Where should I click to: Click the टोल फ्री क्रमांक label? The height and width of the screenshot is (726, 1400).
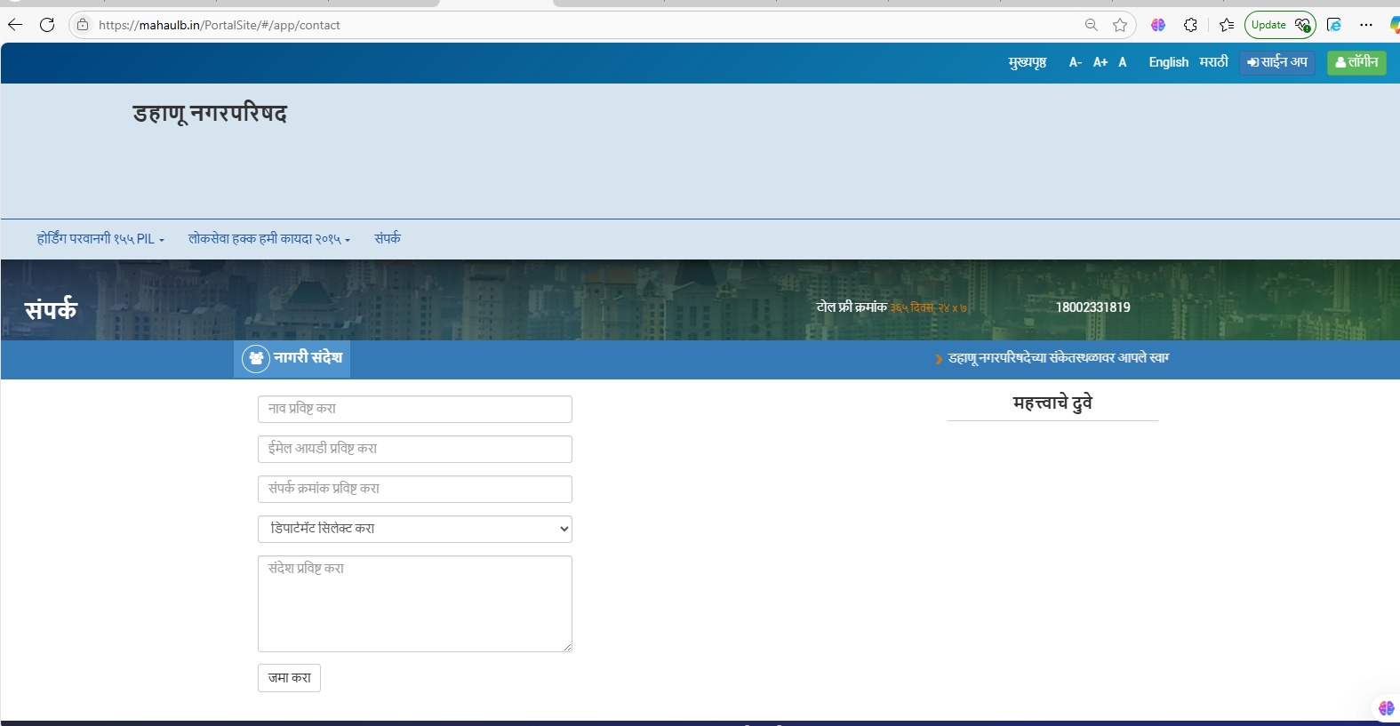(852, 307)
